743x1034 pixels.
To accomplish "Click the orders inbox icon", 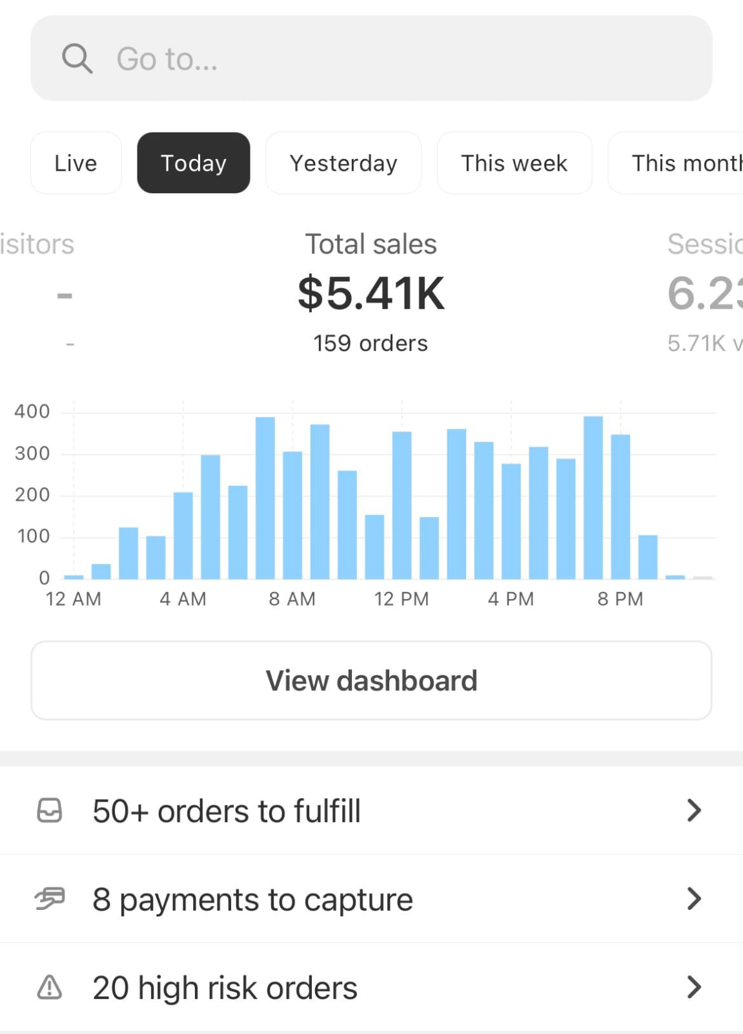I will 50,810.
